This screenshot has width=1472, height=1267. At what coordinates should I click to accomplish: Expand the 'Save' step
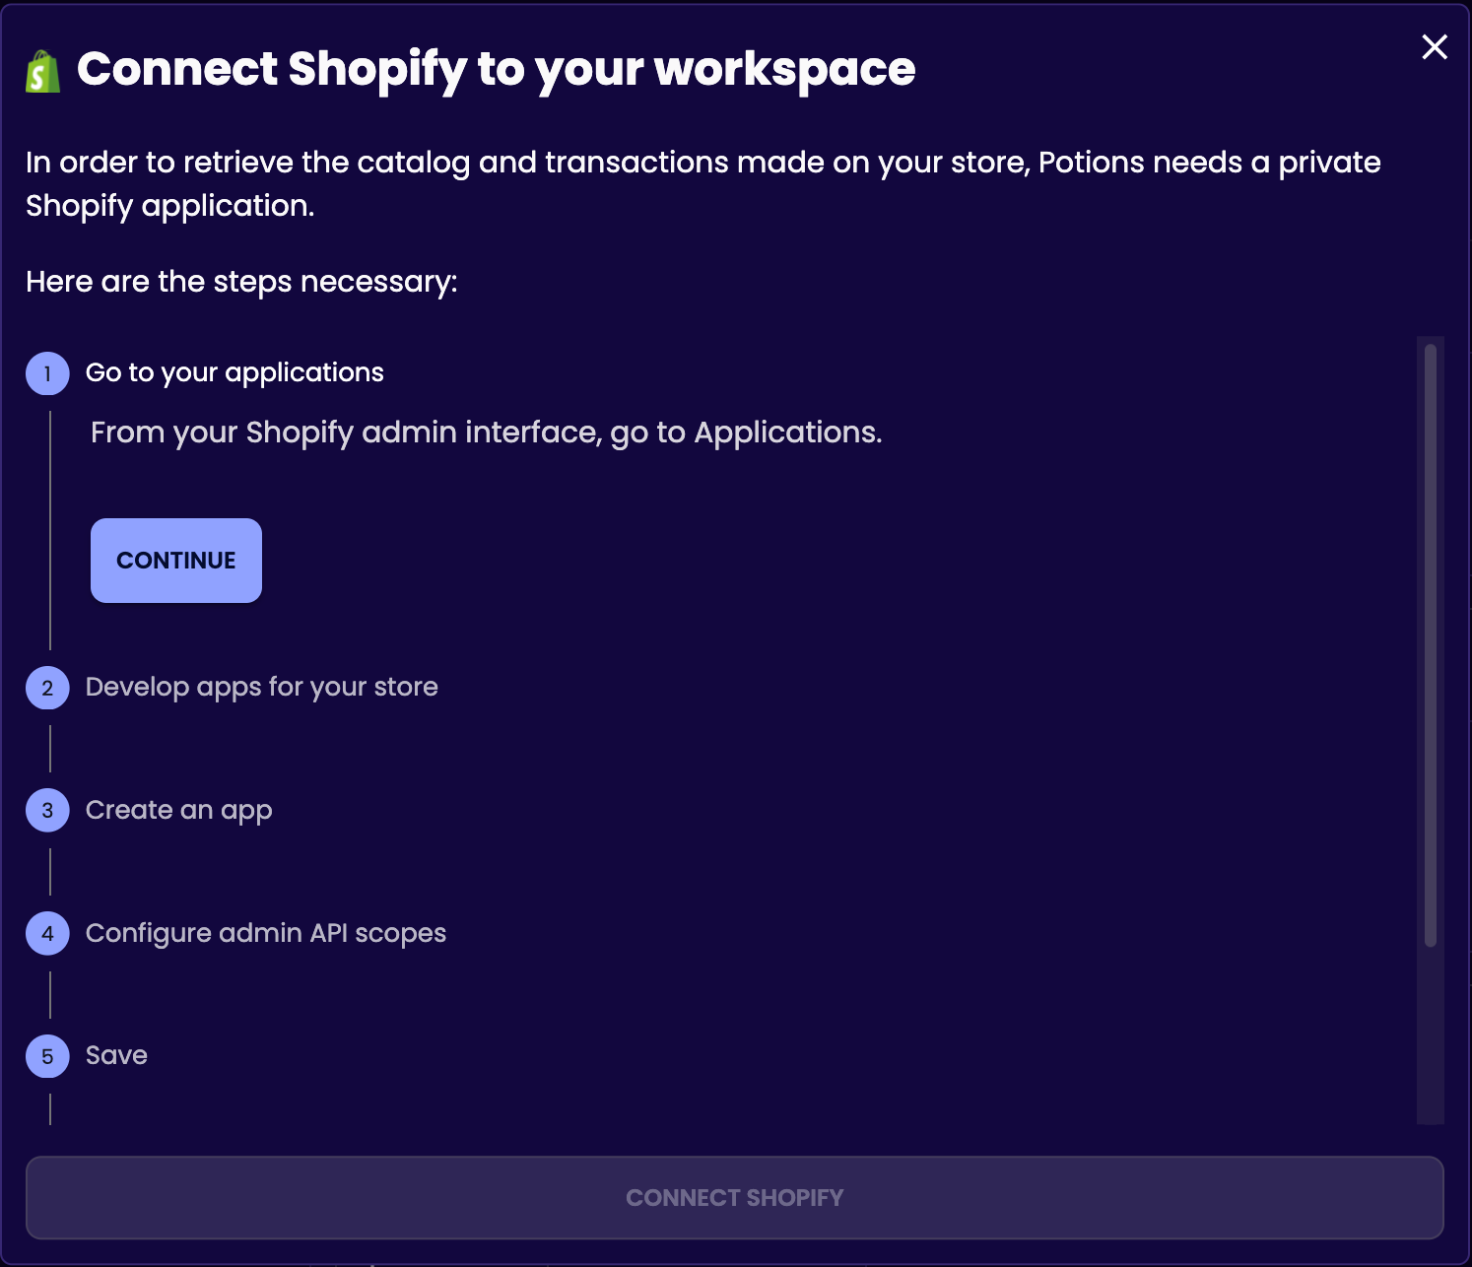click(116, 1055)
